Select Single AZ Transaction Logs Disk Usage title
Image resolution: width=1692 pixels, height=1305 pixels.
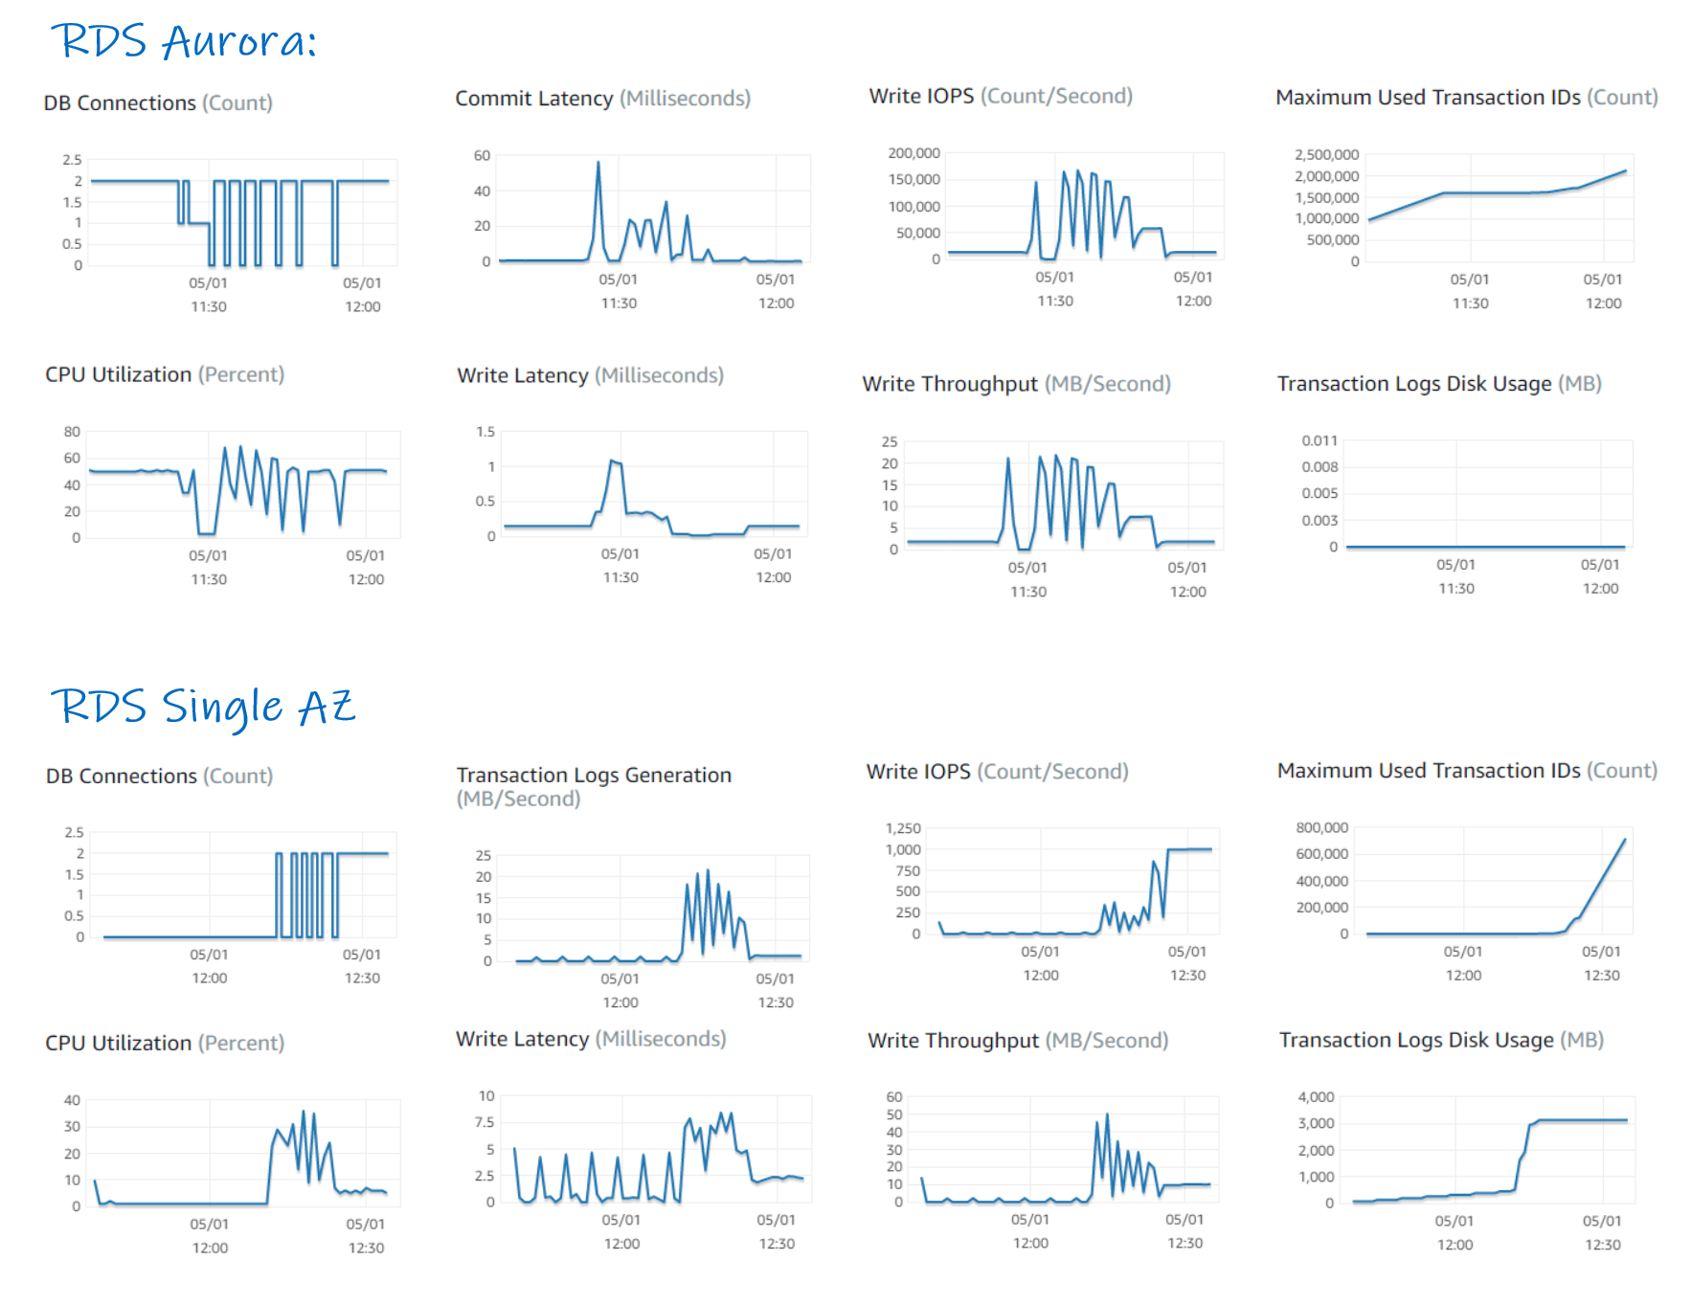pos(1441,1040)
